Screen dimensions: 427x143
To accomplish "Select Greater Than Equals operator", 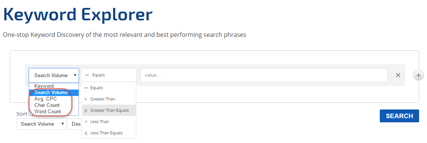I will coord(109,110).
